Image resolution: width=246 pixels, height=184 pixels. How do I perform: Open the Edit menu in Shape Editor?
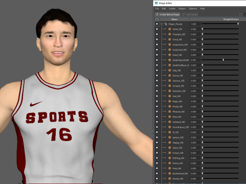[163, 9]
